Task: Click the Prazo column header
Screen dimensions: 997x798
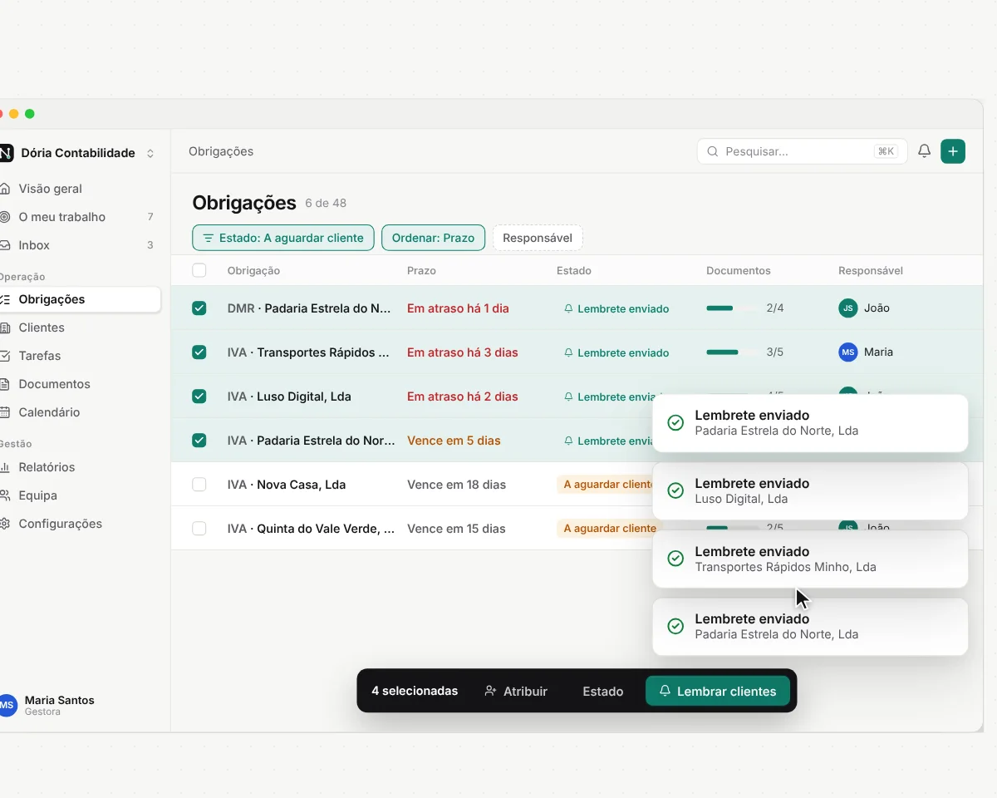Action: pyautogui.click(x=421, y=270)
